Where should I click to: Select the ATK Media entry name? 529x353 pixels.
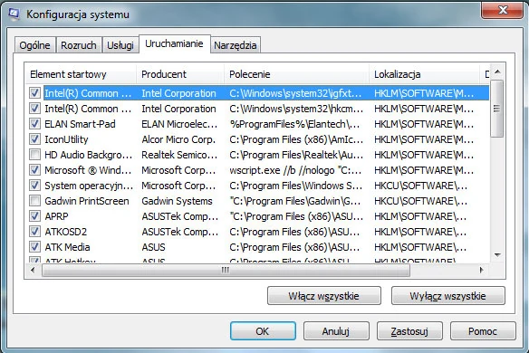[67, 247]
